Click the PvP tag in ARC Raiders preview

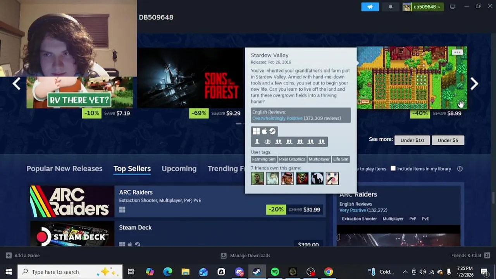point(413,219)
